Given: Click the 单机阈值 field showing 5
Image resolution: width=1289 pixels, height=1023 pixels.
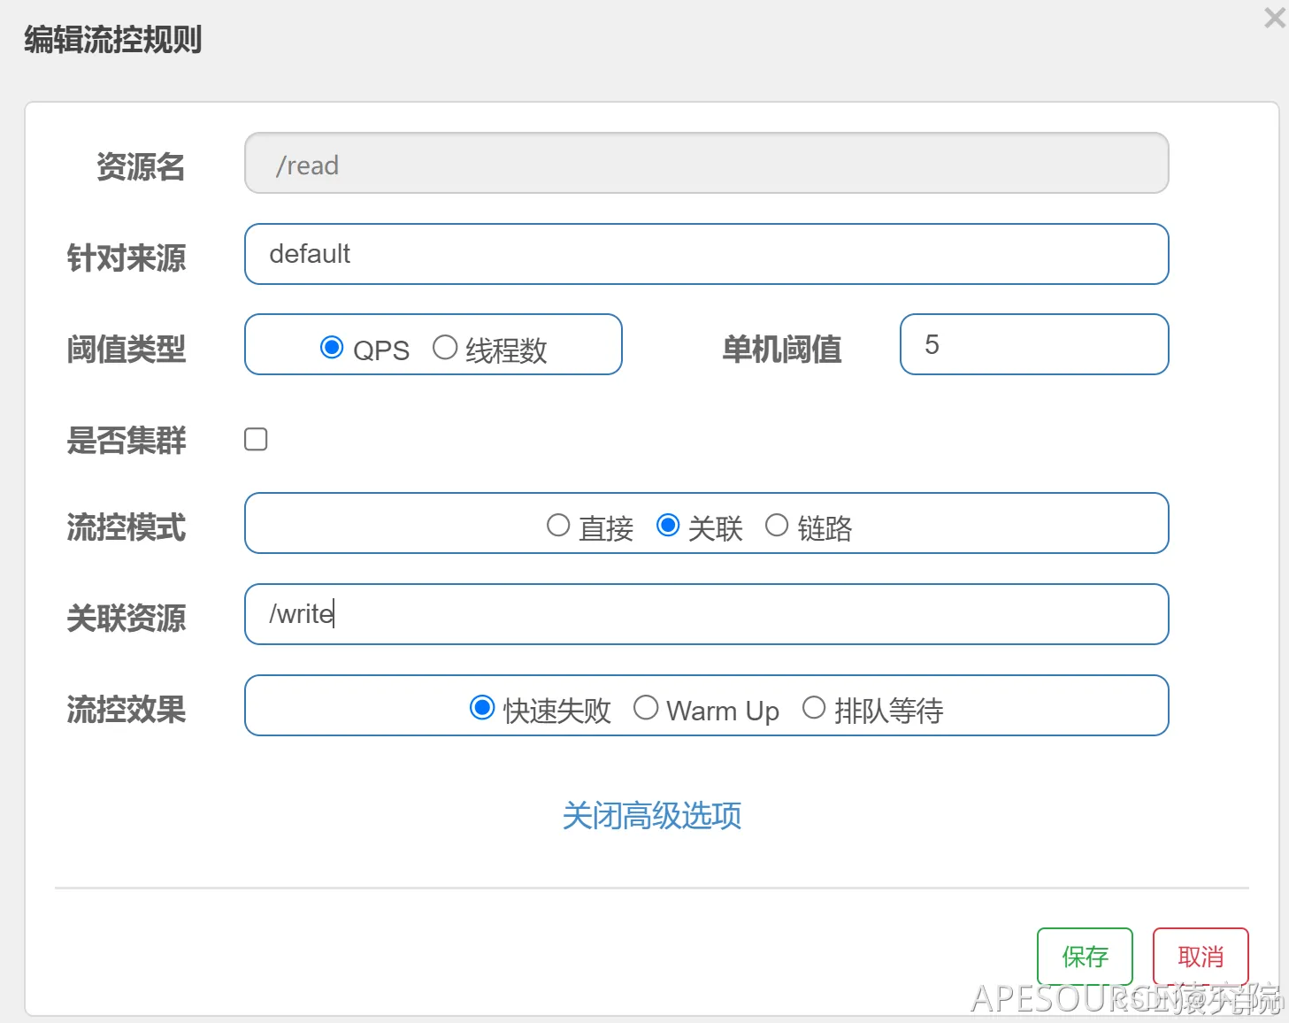Looking at the screenshot, I should 1034,344.
